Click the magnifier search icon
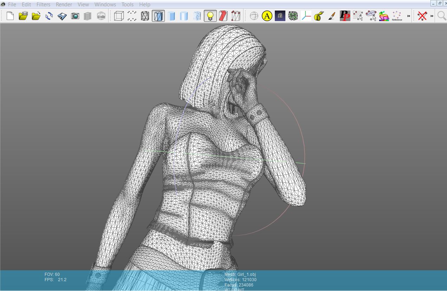This screenshot has height=291, width=447. 441,16
